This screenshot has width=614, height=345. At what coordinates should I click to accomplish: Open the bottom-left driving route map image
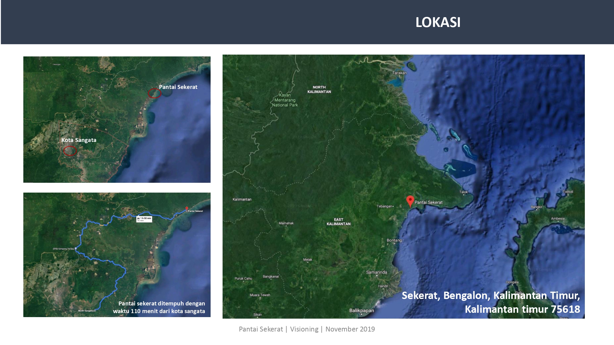click(x=117, y=255)
